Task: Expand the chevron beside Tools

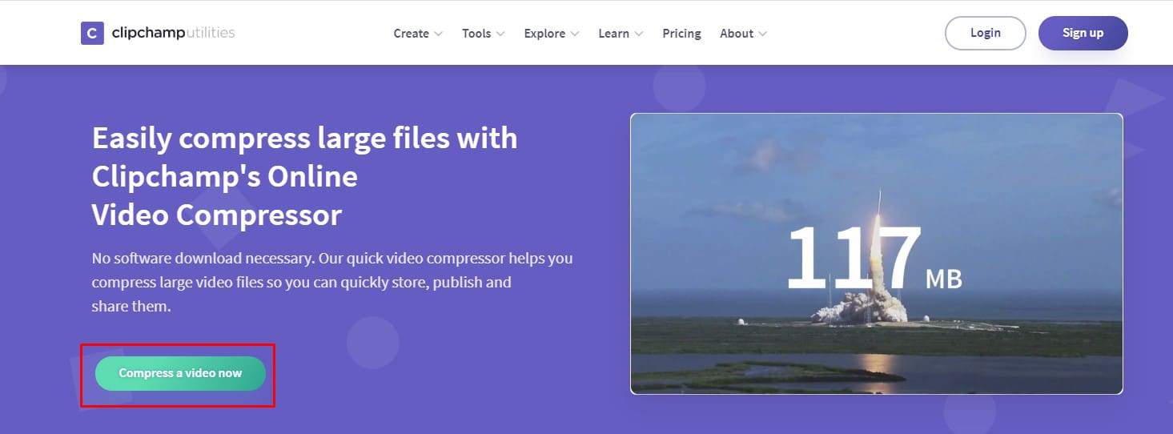Action: click(x=500, y=34)
